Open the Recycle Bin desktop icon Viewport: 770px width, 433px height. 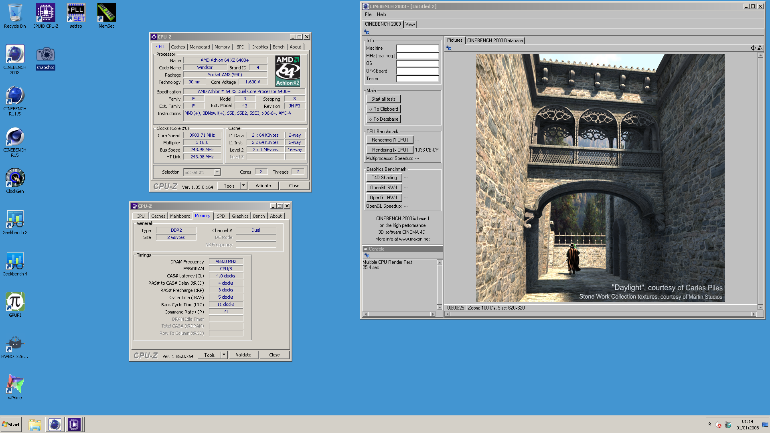tap(15, 16)
